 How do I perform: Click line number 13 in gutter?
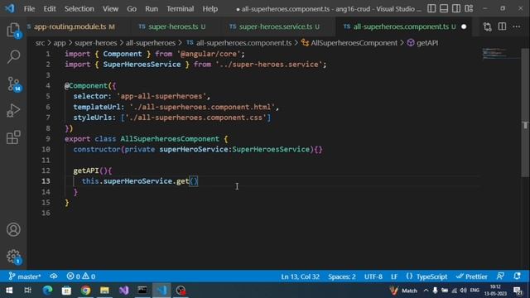46,181
